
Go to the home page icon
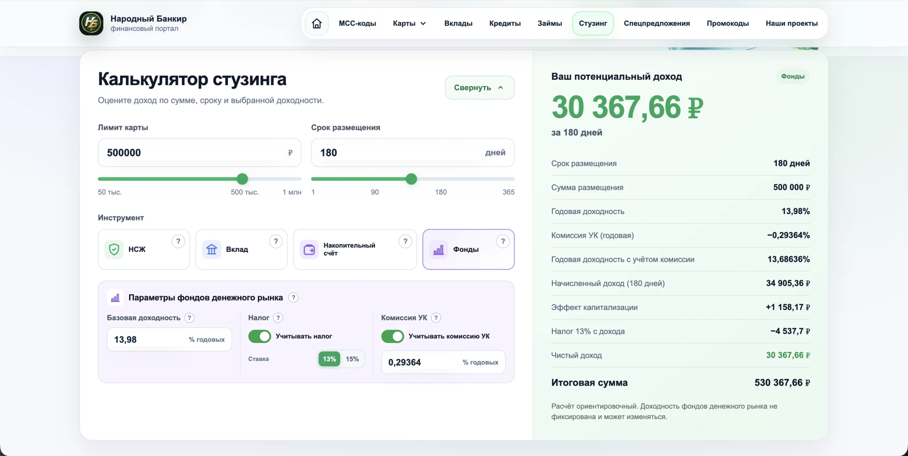pos(317,23)
